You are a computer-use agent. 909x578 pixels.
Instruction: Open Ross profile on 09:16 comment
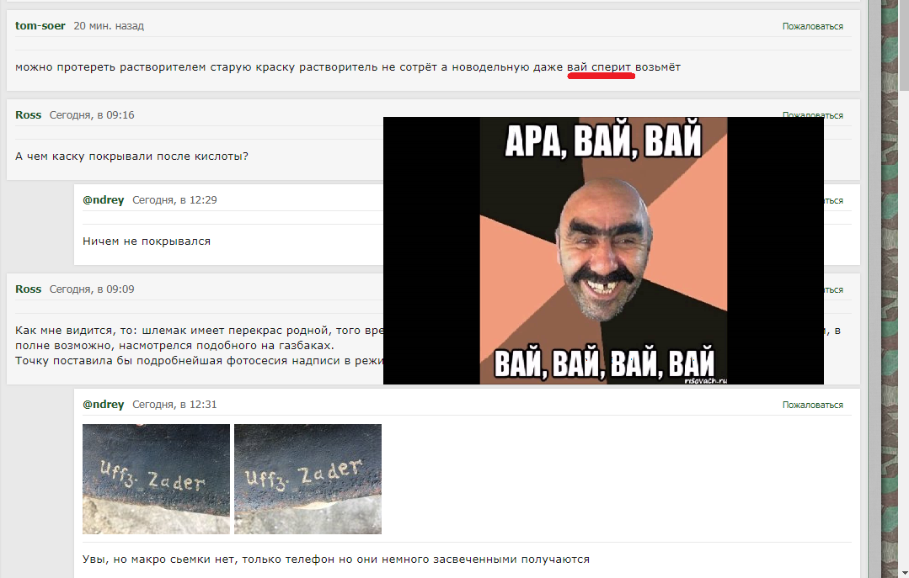(x=29, y=115)
